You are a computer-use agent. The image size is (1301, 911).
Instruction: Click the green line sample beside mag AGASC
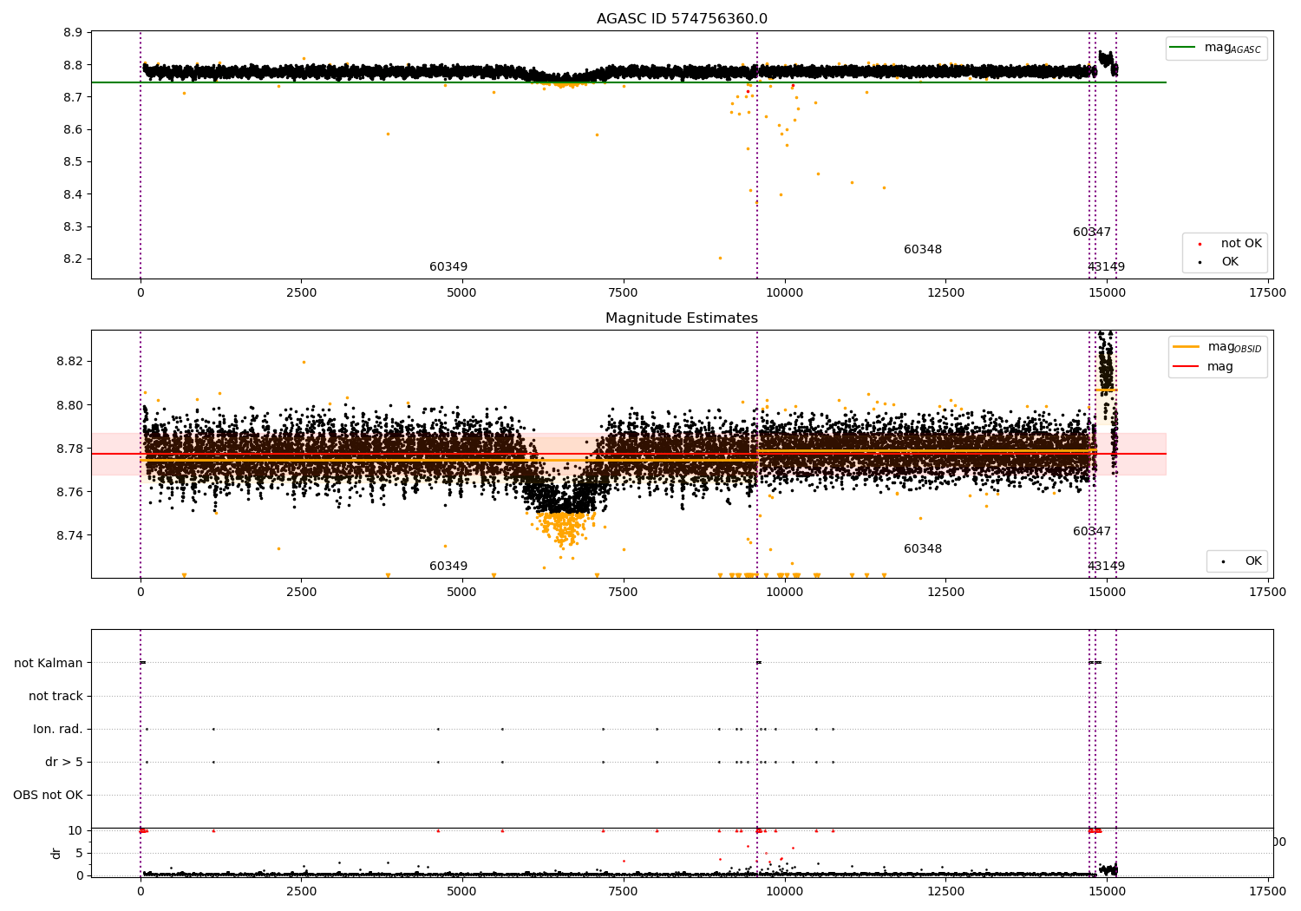tap(1183, 48)
